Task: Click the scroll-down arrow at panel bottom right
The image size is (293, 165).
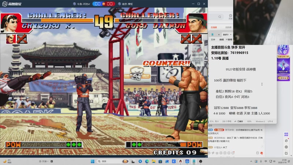Action: (292, 155)
